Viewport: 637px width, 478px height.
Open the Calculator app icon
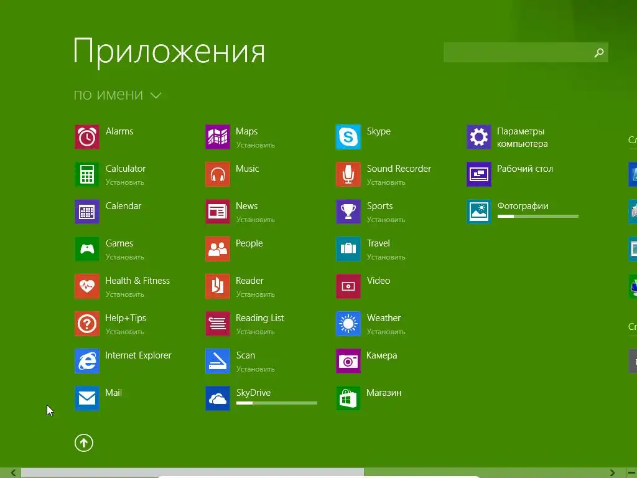pos(87,174)
